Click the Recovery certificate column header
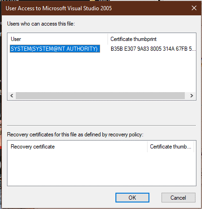This screenshot has width=202, height=209. coord(77,147)
